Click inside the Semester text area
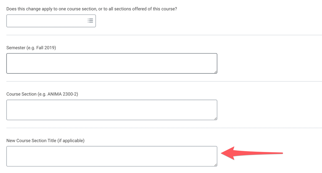Image resolution: width=322 pixels, height=173 pixels. (112, 63)
